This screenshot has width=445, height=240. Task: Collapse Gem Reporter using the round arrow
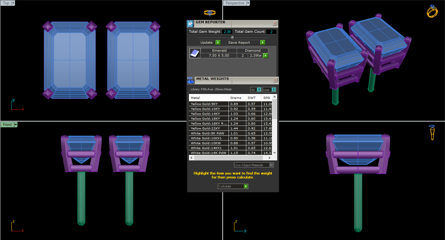[x=232, y=37]
